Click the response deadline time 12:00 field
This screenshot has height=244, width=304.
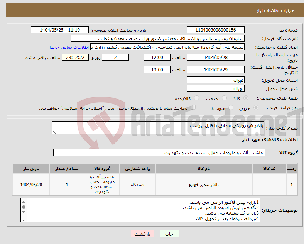[x=157, y=58]
